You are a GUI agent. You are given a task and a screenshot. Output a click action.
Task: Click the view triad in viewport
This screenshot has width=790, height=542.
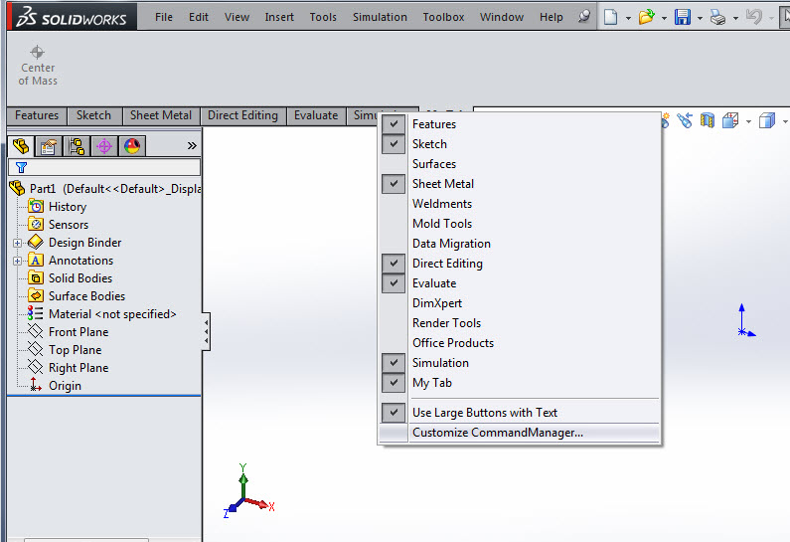[x=248, y=491]
